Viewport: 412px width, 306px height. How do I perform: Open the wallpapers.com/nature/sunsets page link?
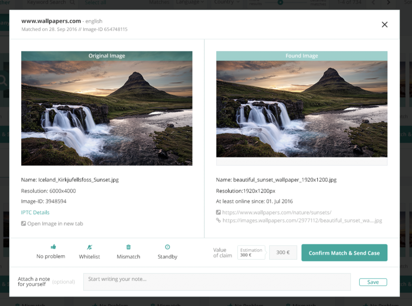tap(276, 212)
